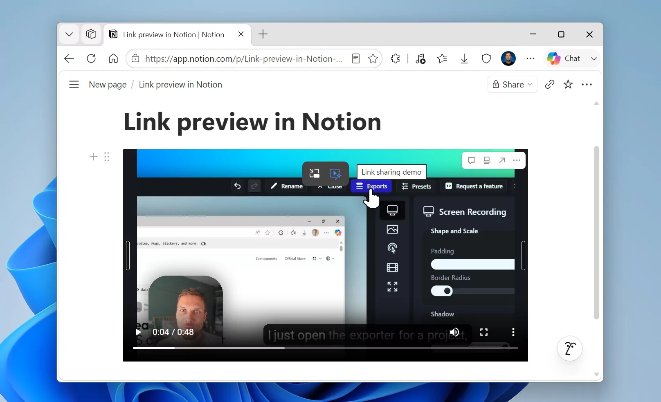
Task: Favorite this Notion page with star
Action: [568, 85]
